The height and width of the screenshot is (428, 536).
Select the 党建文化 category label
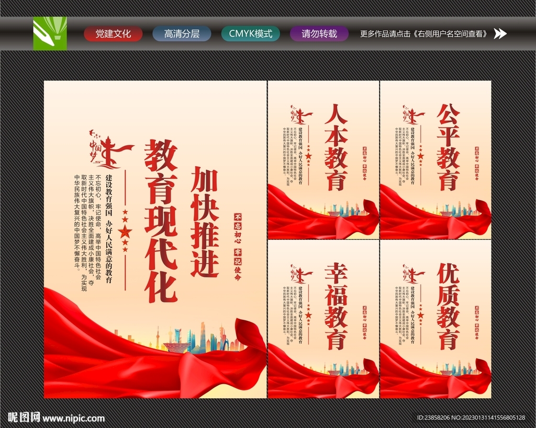(113, 34)
